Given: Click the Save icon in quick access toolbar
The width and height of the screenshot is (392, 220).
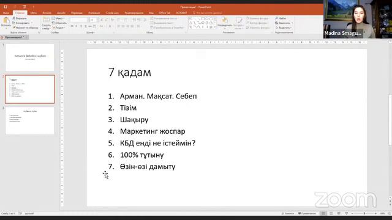Looking at the screenshot, I should [6, 7].
